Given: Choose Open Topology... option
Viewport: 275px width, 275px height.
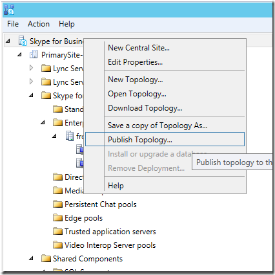Looking at the screenshot, I should [x=137, y=94].
